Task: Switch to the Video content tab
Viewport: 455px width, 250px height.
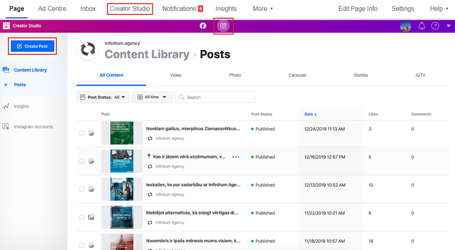Action: pos(176,75)
